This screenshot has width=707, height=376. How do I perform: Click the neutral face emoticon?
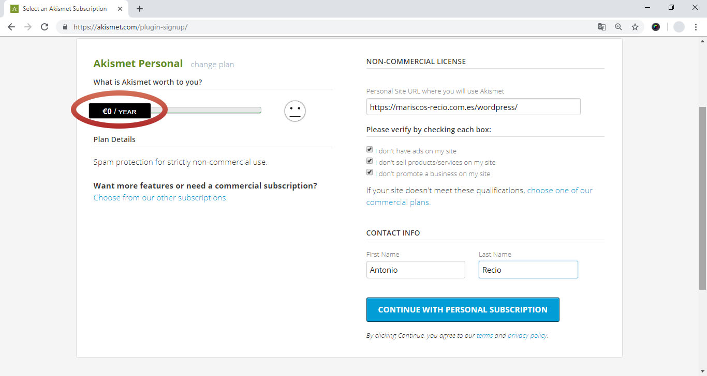coord(295,111)
